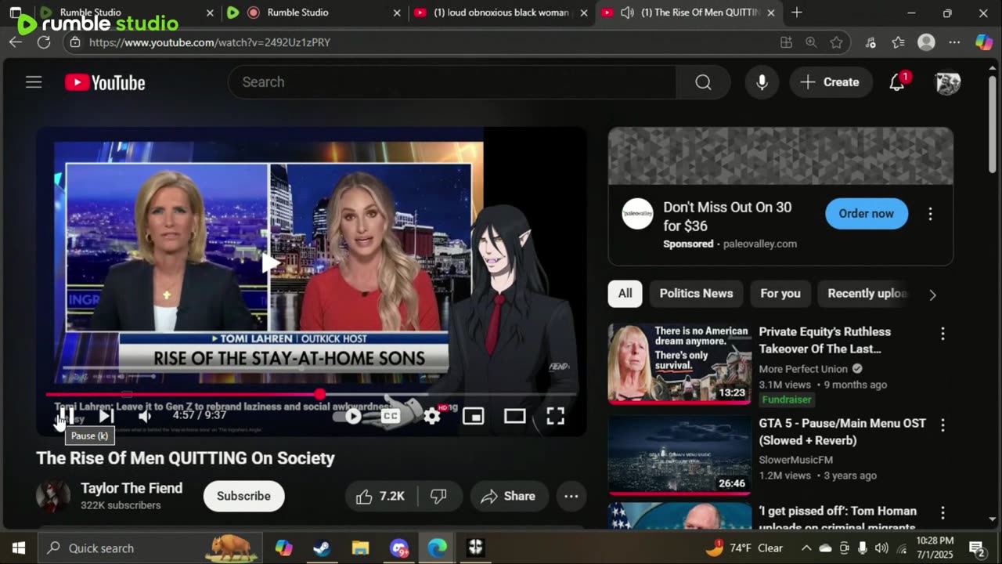Go to YouTube home via the logo

click(105, 82)
